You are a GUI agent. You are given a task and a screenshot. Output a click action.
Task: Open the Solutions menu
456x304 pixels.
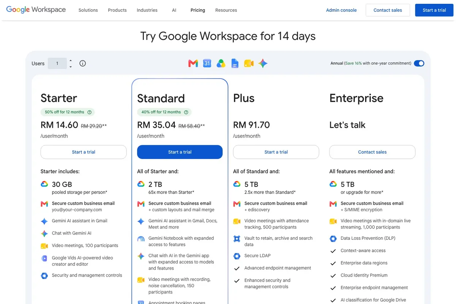pos(88,10)
